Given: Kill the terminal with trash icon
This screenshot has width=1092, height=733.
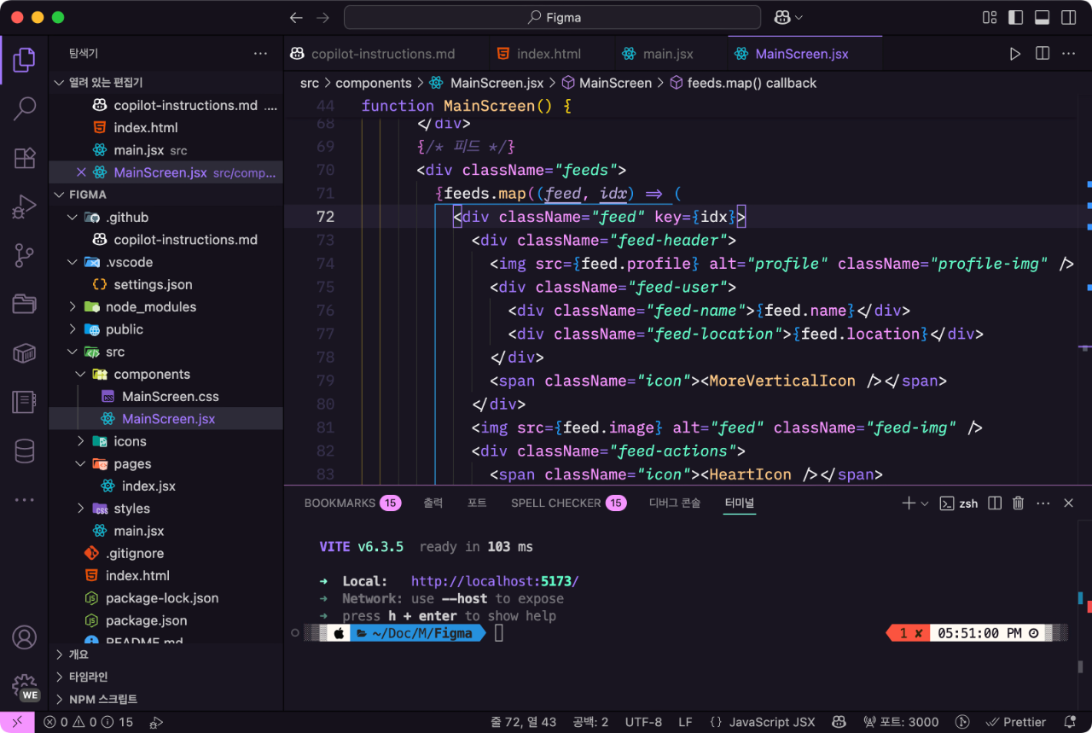Looking at the screenshot, I should [1018, 503].
